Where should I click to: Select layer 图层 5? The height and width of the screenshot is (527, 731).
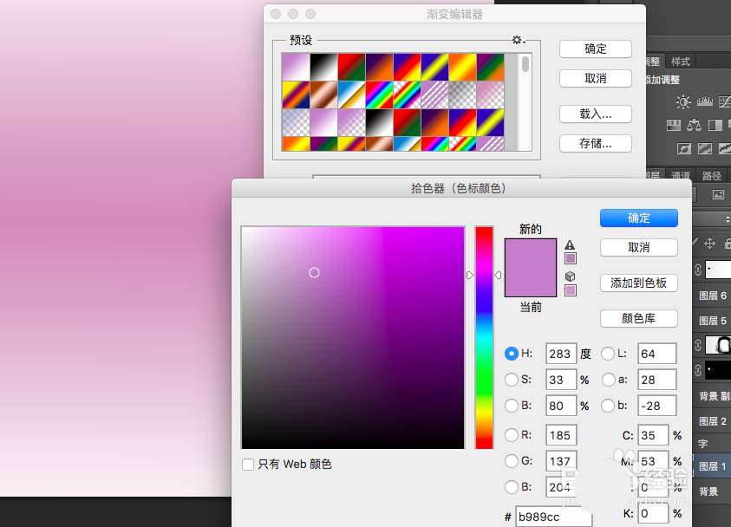pyautogui.click(x=712, y=321)
